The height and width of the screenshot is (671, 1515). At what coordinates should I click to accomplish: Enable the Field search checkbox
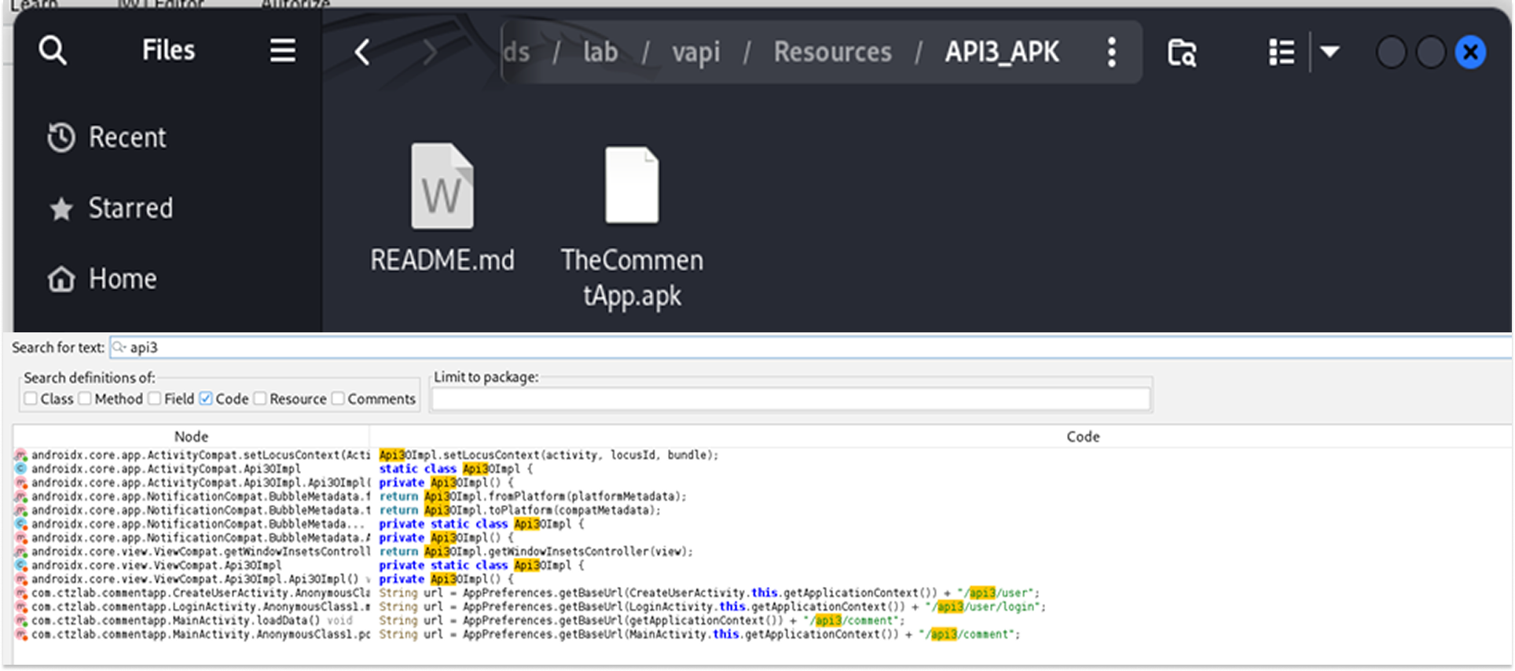tap(155, 398)
